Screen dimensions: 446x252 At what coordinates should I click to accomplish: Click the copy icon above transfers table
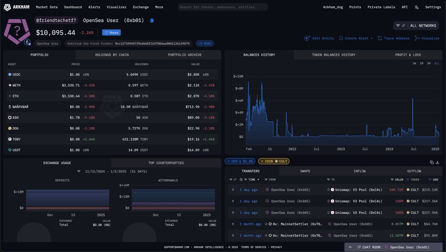click(x=432, y=162)
